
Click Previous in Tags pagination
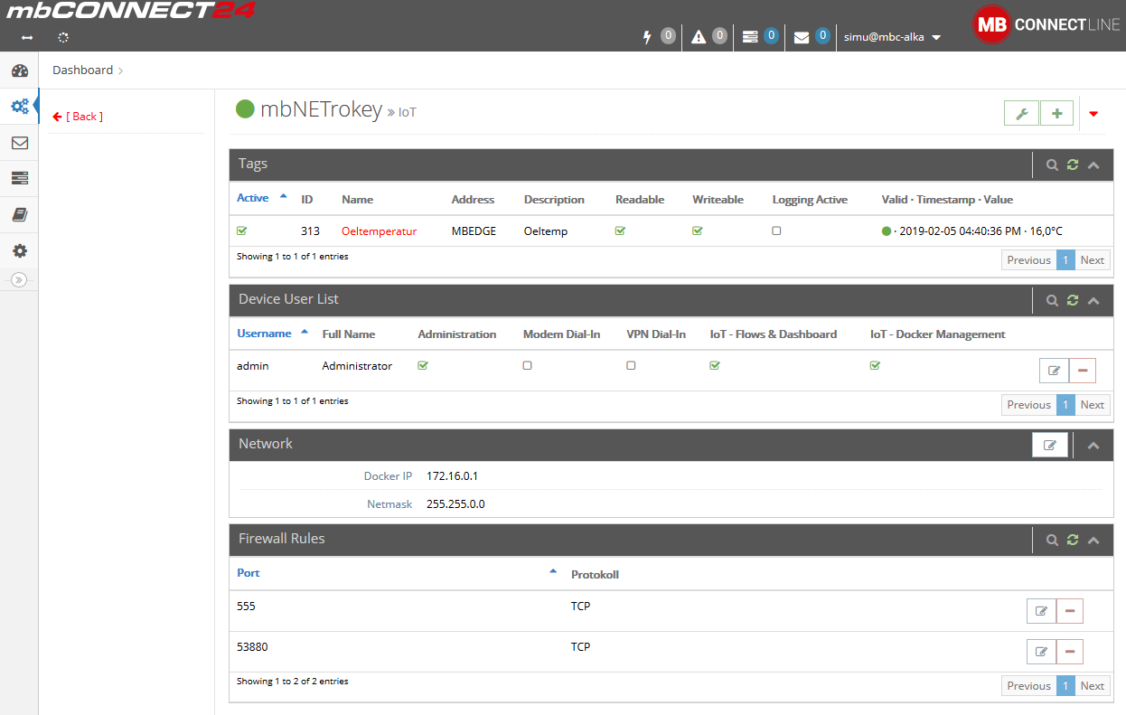point(1028,260)
